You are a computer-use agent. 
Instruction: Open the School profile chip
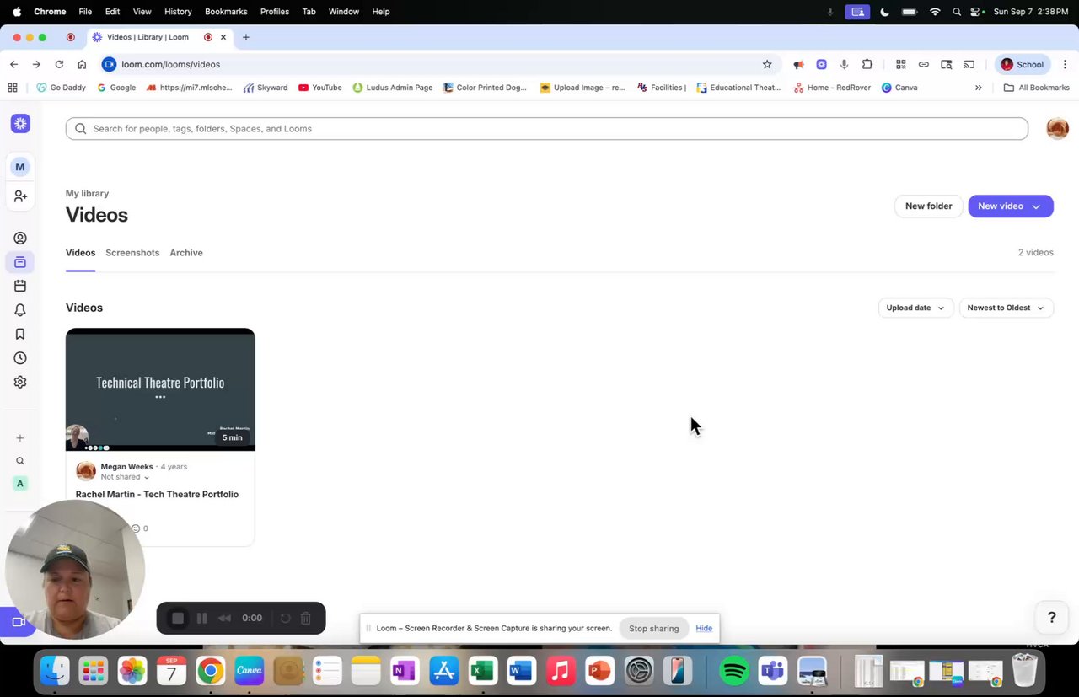pyautogui.click(x=1022, y=64)
